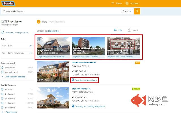This screenshot has width=181, height=113.
Task: Favorite the Hof van Reims 1A listing with heart
Action: [67, 90]
